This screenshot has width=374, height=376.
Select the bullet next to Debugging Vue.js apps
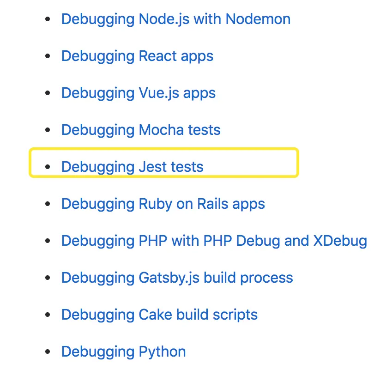(x=48, y=93)
